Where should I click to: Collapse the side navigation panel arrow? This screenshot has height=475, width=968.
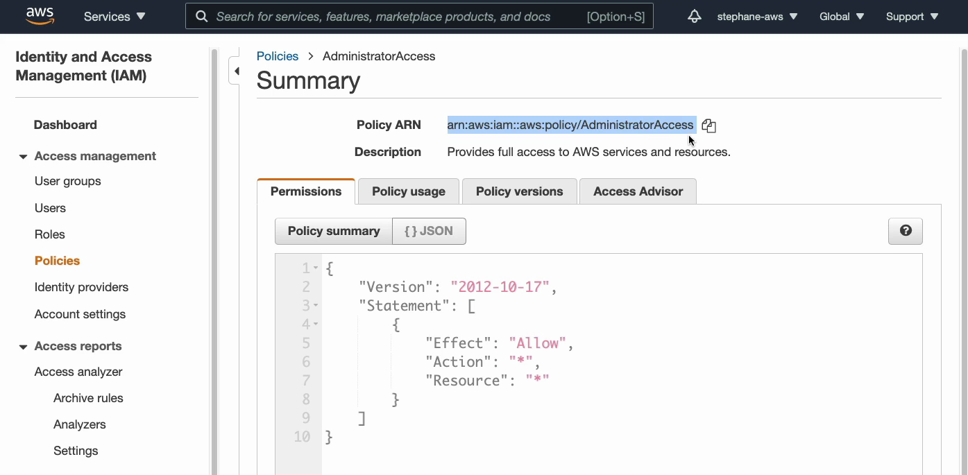coord(236,71)
